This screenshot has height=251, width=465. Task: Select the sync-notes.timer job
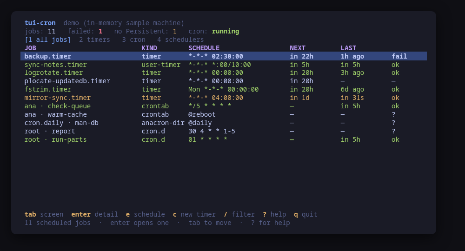click(x=224, y=65)
